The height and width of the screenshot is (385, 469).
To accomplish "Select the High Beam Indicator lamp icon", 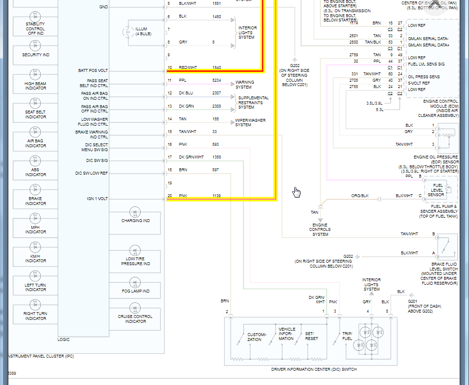I will tap(35, 74).
